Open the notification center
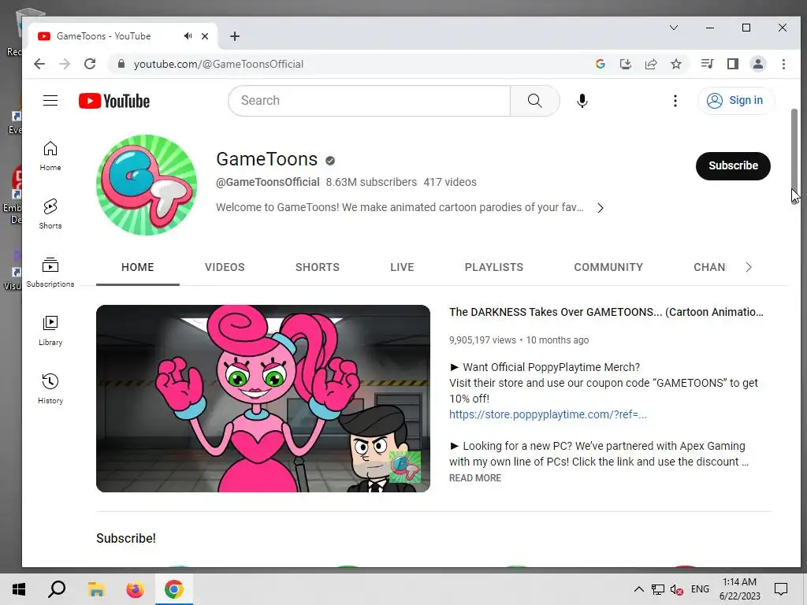This screenshot has width=807, height=605. coord(781,589)
